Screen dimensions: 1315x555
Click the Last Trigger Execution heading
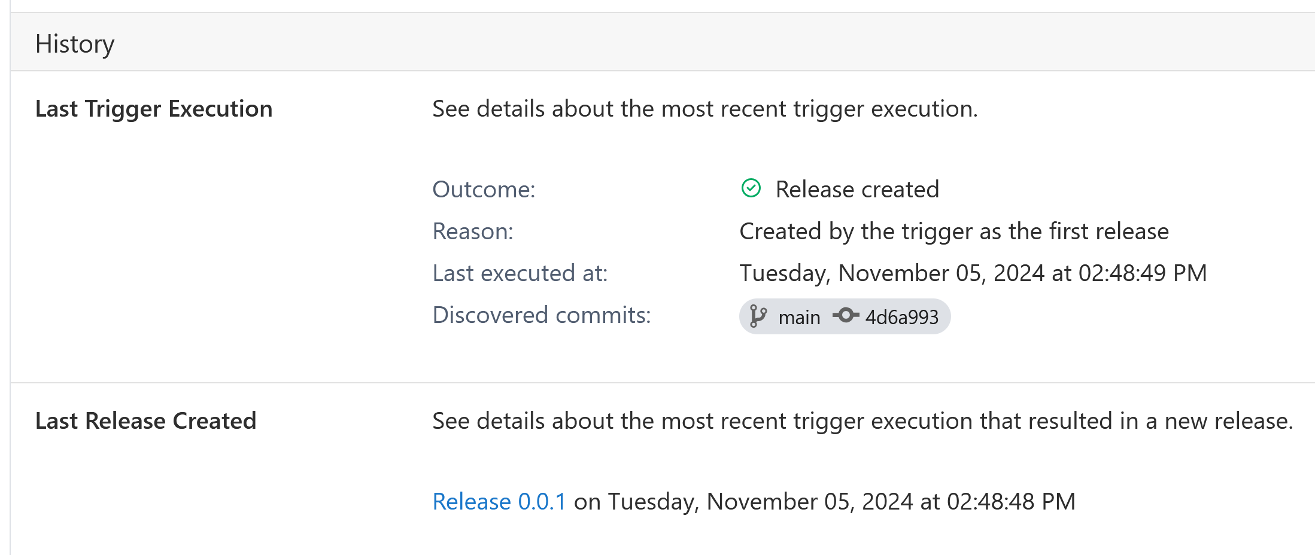pos(154,109)
